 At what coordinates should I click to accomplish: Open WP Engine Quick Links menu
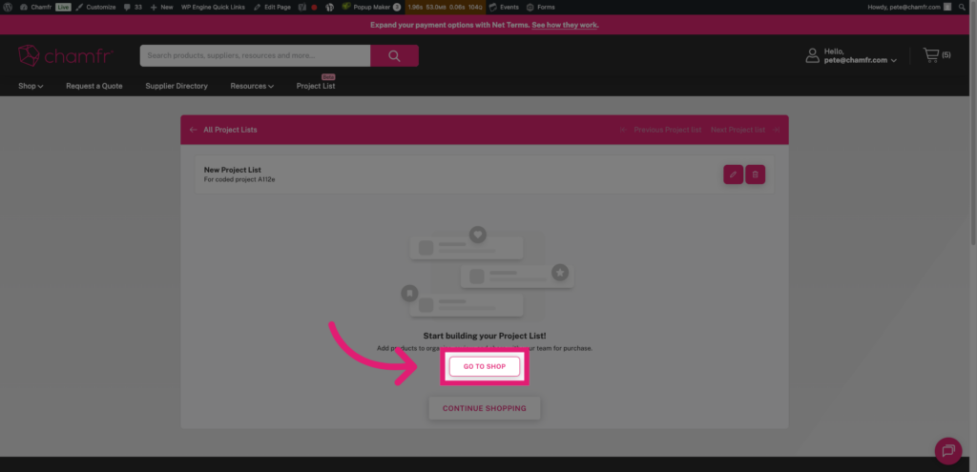point(213,7)
